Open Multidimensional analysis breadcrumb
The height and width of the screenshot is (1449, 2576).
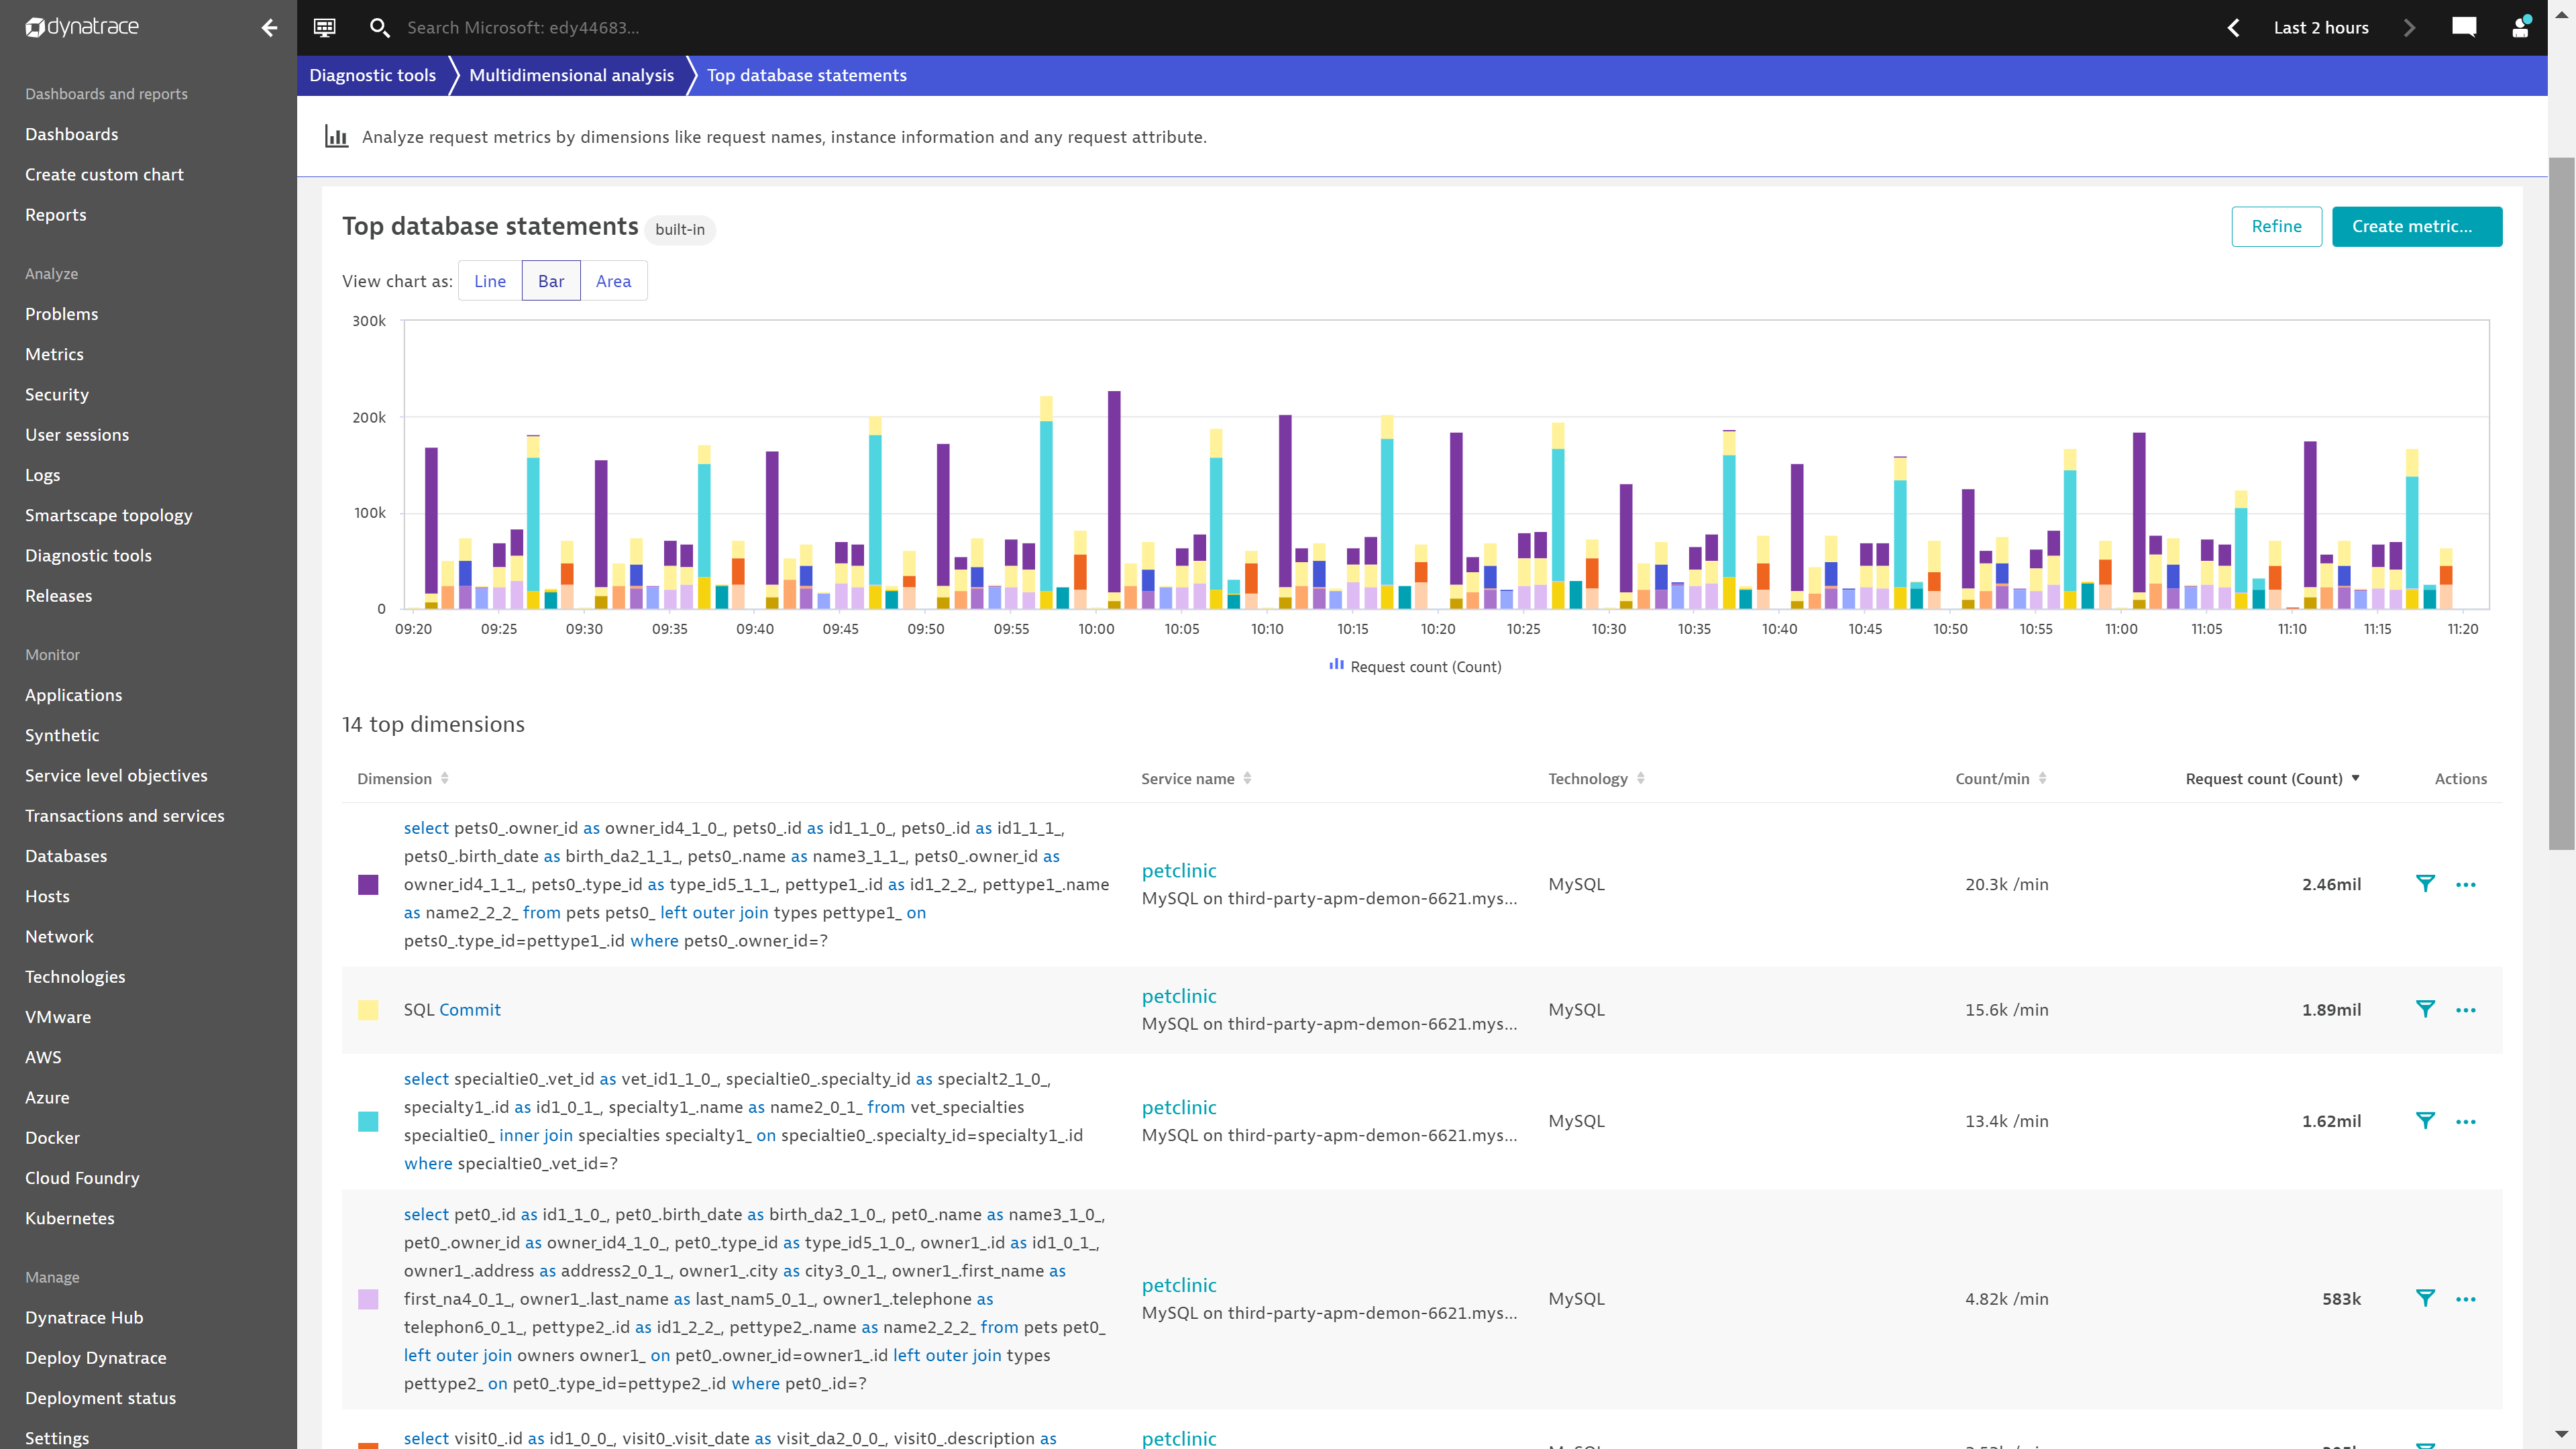(571, 76)
